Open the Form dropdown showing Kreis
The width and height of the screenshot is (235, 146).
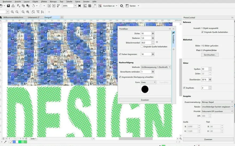point(148,82)
